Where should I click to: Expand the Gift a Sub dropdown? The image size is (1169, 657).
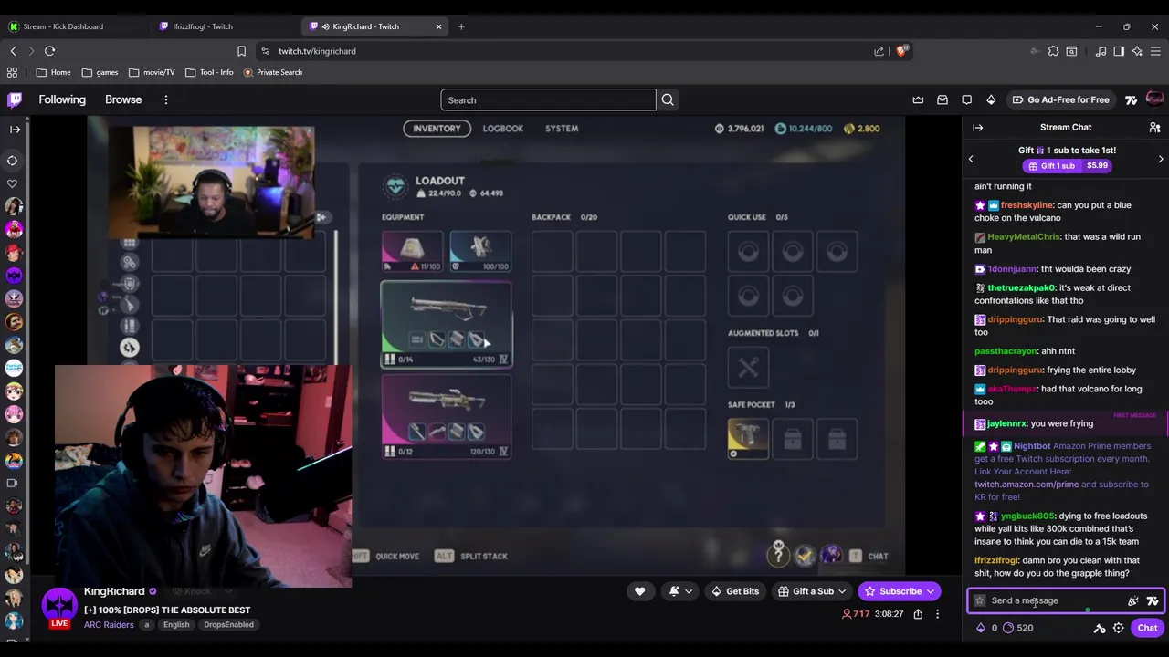[x=842, y=591]
